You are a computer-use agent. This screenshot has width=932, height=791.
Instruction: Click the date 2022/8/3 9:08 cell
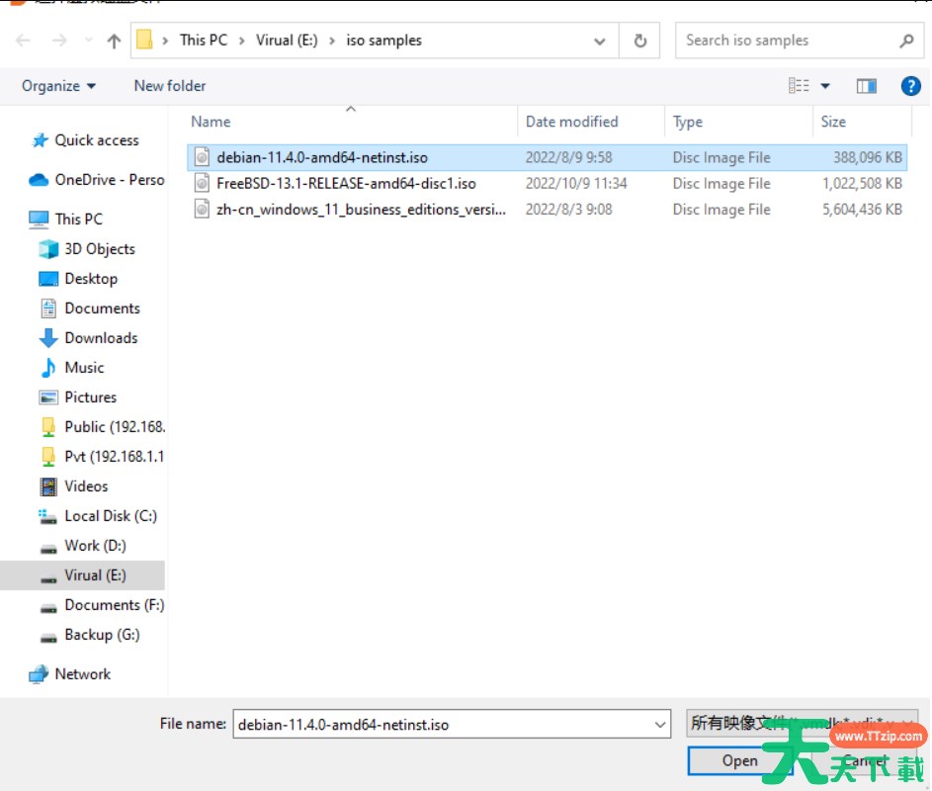click(x=569, y=210)
